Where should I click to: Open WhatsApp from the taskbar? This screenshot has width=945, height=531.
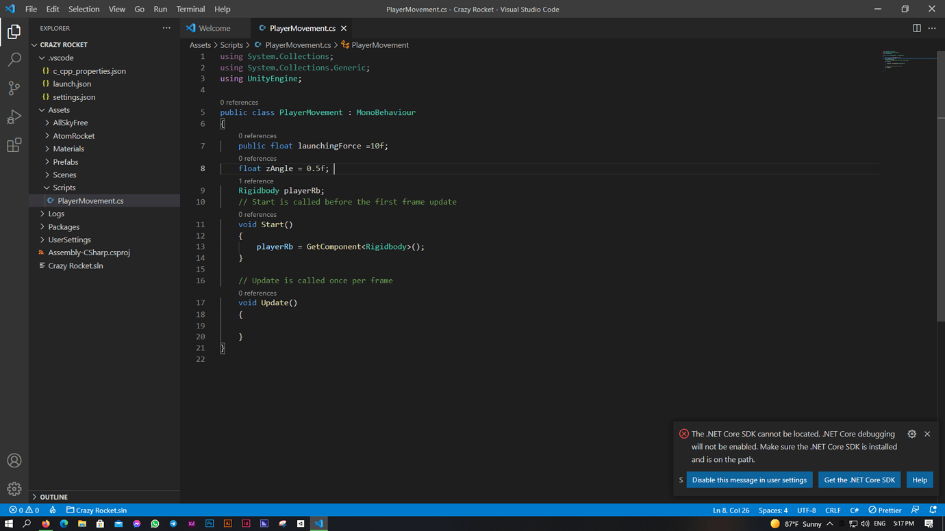tap(155, 523)
